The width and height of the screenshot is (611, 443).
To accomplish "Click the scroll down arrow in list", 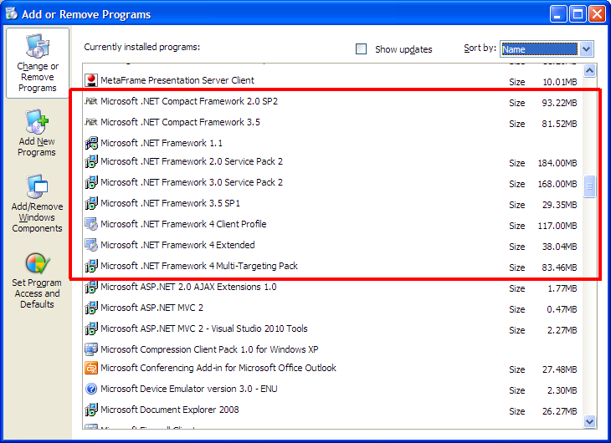I will click(x=589, y=422).
